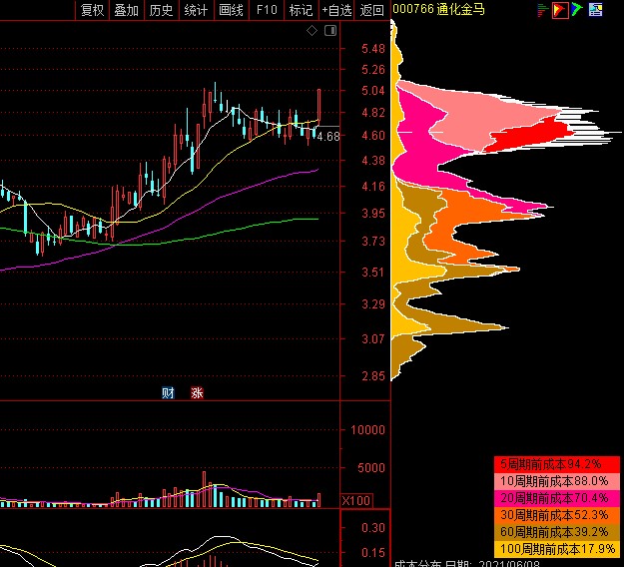Open the 历史 history view
The width and height of the screenshot is (624, 567).
click(x=161, y=10)
